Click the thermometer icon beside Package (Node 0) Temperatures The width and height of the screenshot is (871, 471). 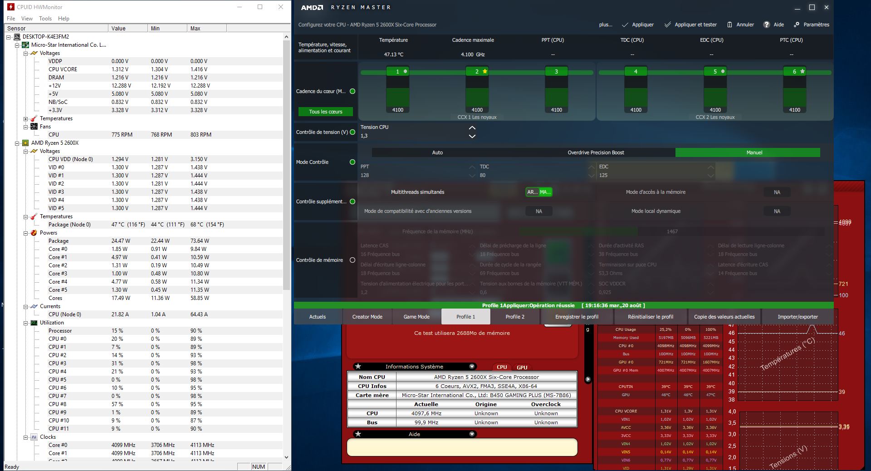coord(34,216)
